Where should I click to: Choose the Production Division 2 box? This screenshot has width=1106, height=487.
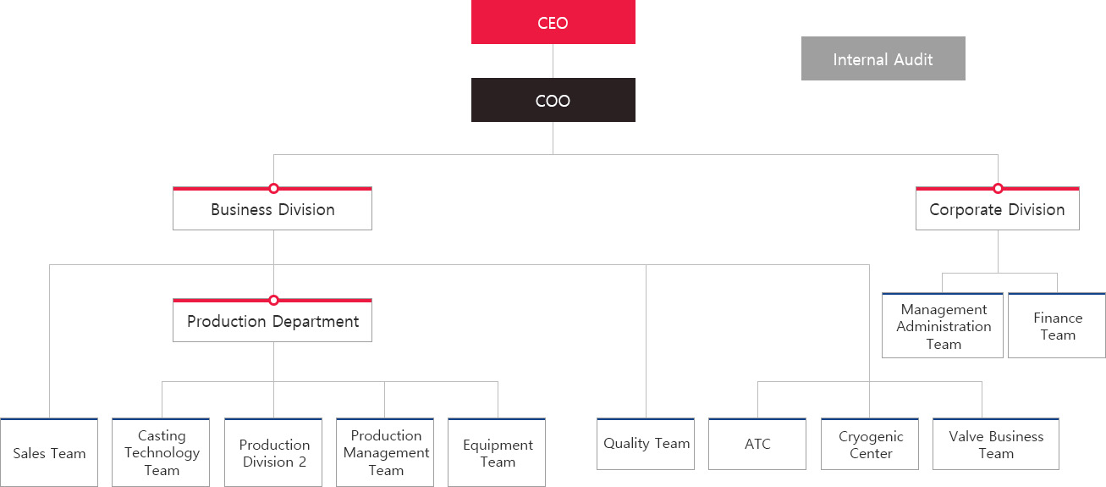click(273, 453)
